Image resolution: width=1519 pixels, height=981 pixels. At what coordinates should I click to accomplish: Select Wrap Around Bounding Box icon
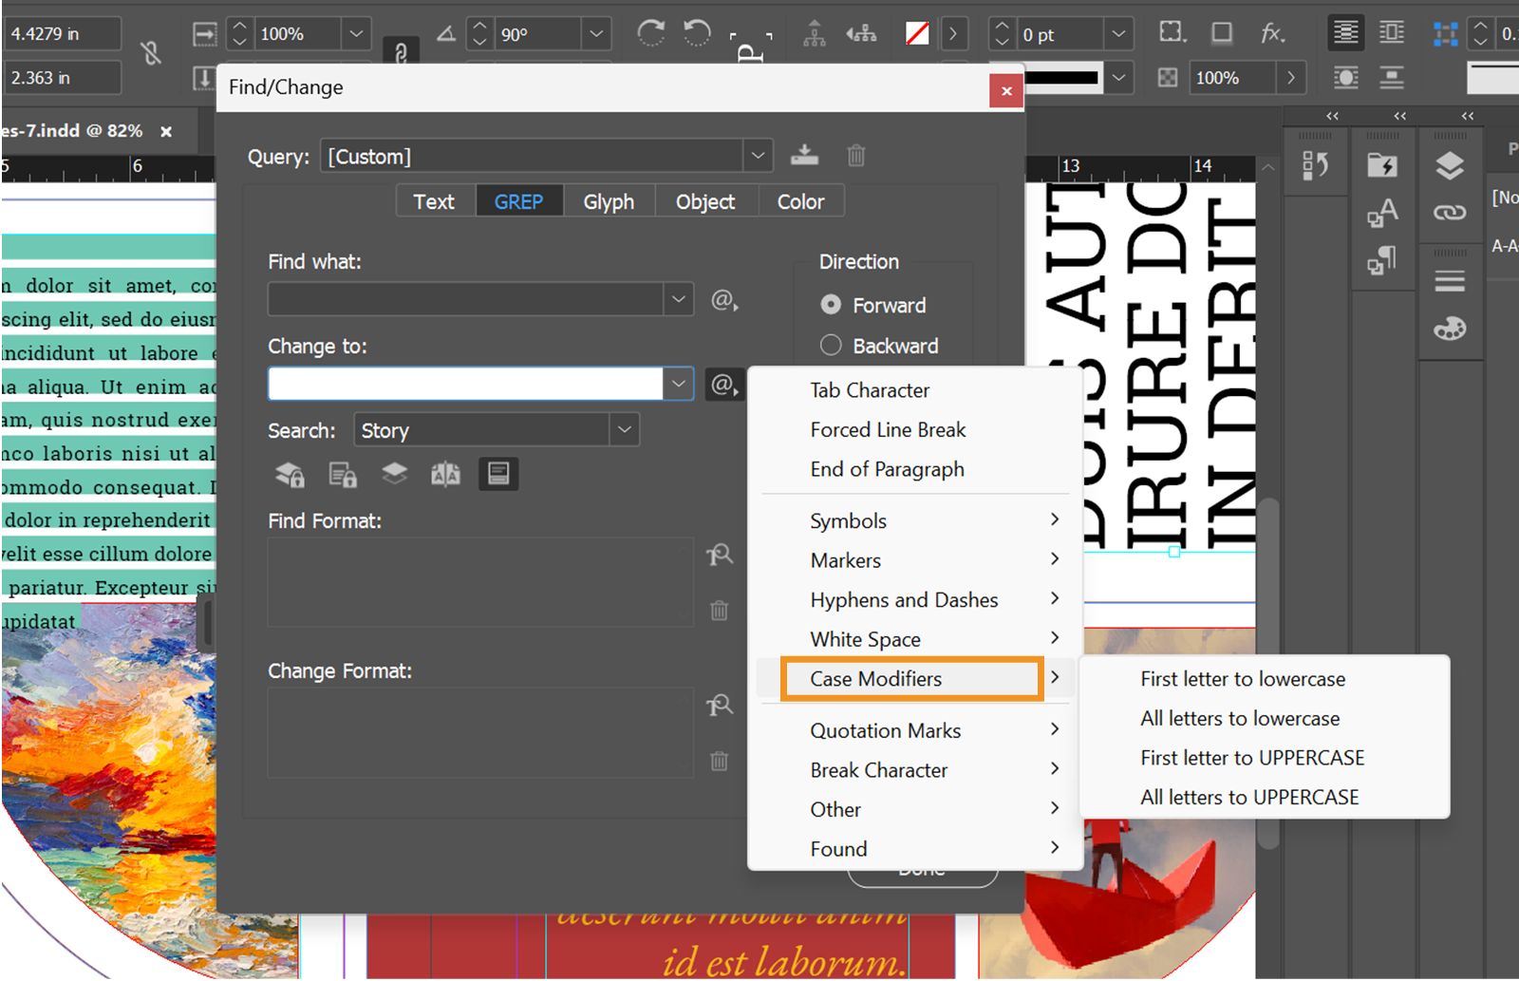(x=1392, y=32)
